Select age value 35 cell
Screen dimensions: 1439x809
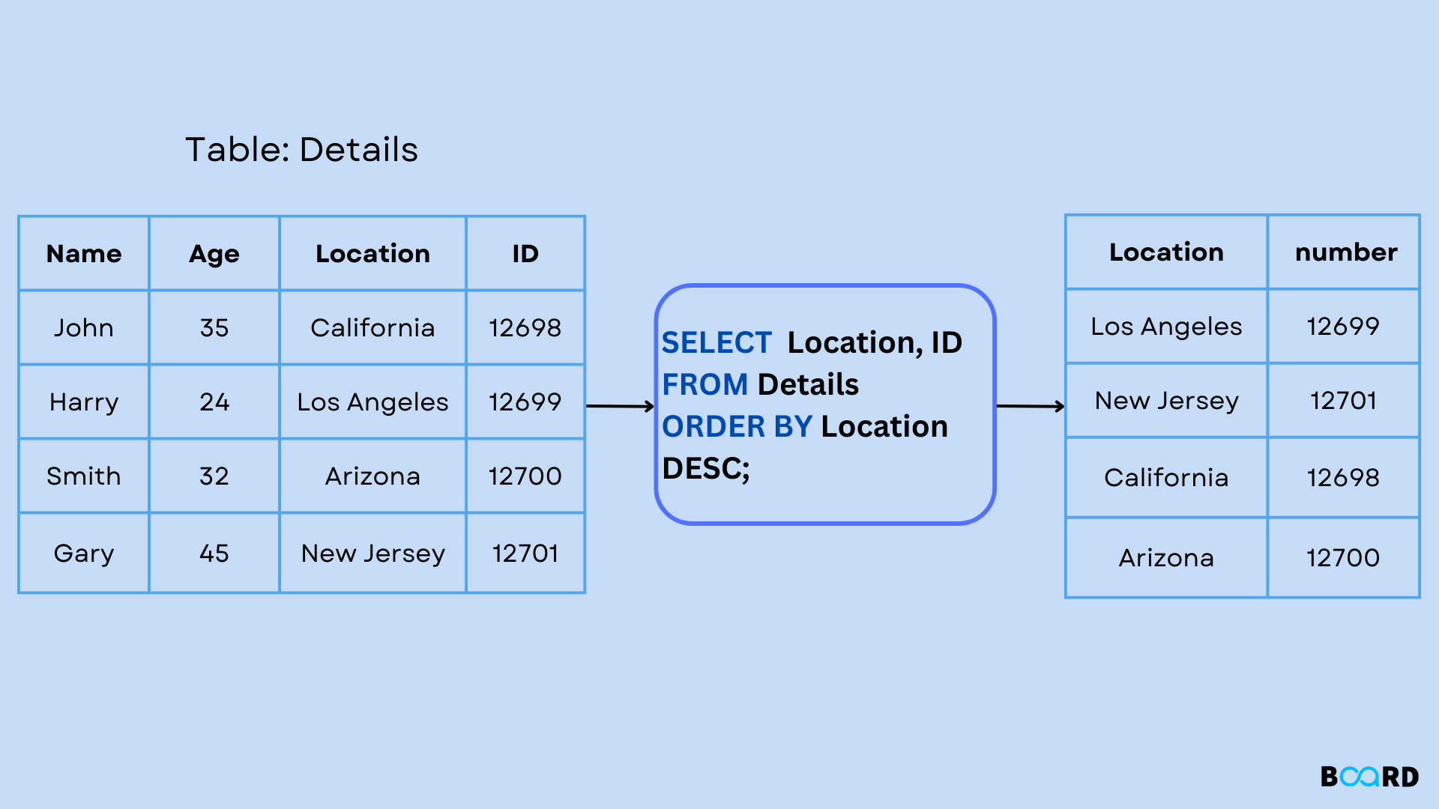[214, 328]
